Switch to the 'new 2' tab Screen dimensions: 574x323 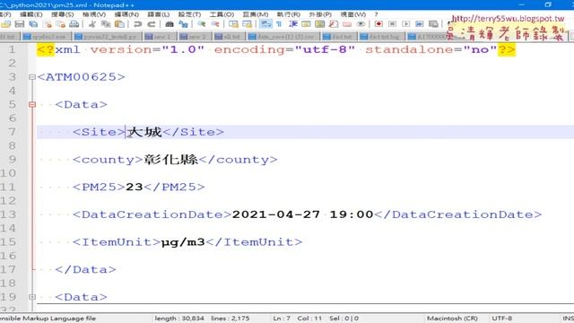pyautogui.click(x=195, y=37)
